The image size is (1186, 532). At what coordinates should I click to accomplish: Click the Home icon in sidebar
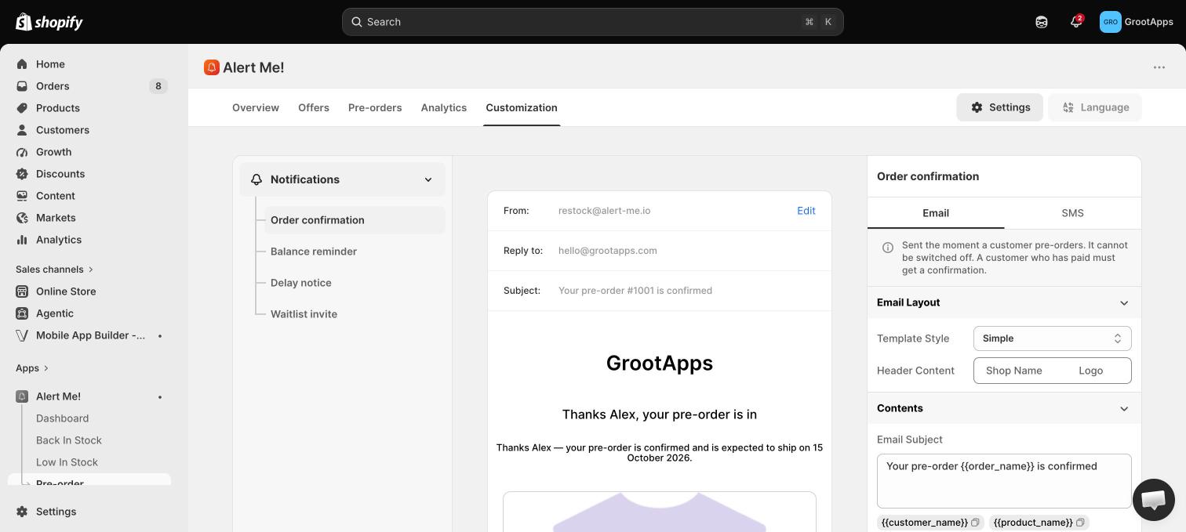pos(22,64)
